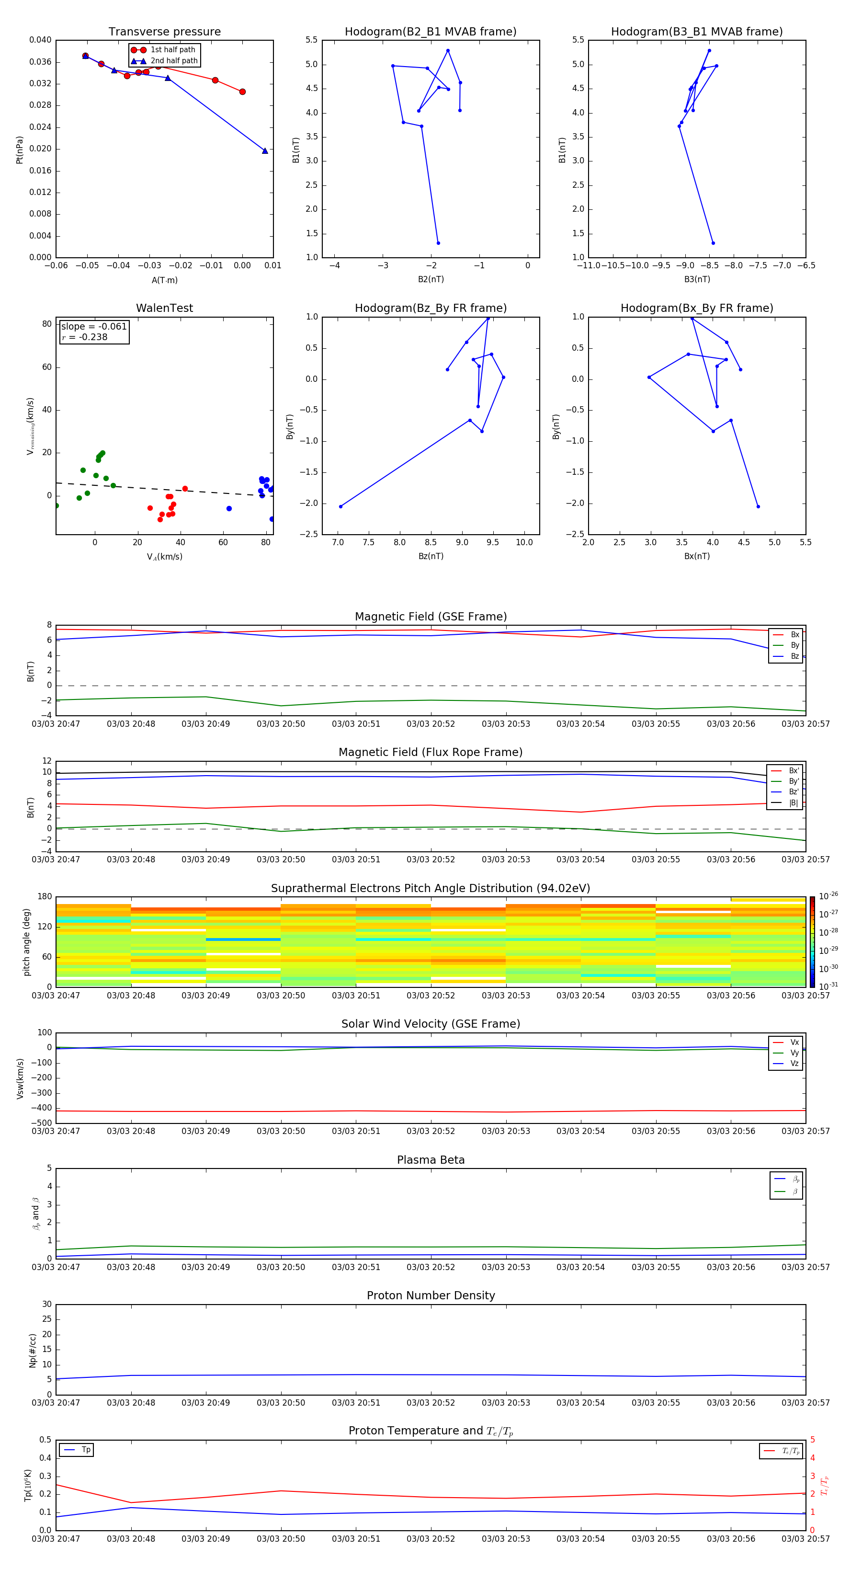
Task: Click the |B| entry in the Flux Rope legend
Action: click(x=785, y=803)
